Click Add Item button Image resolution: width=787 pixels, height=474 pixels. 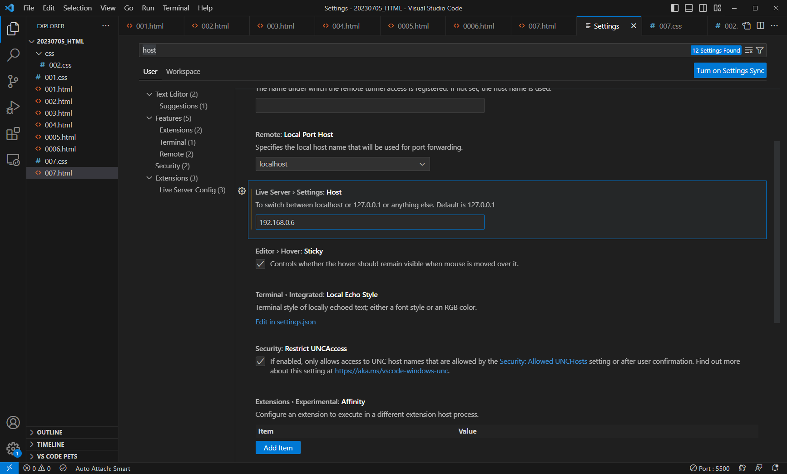click(278, 448)
